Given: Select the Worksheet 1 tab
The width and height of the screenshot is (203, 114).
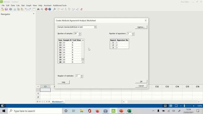Looking at the screenshot, I should click(58, 102).
